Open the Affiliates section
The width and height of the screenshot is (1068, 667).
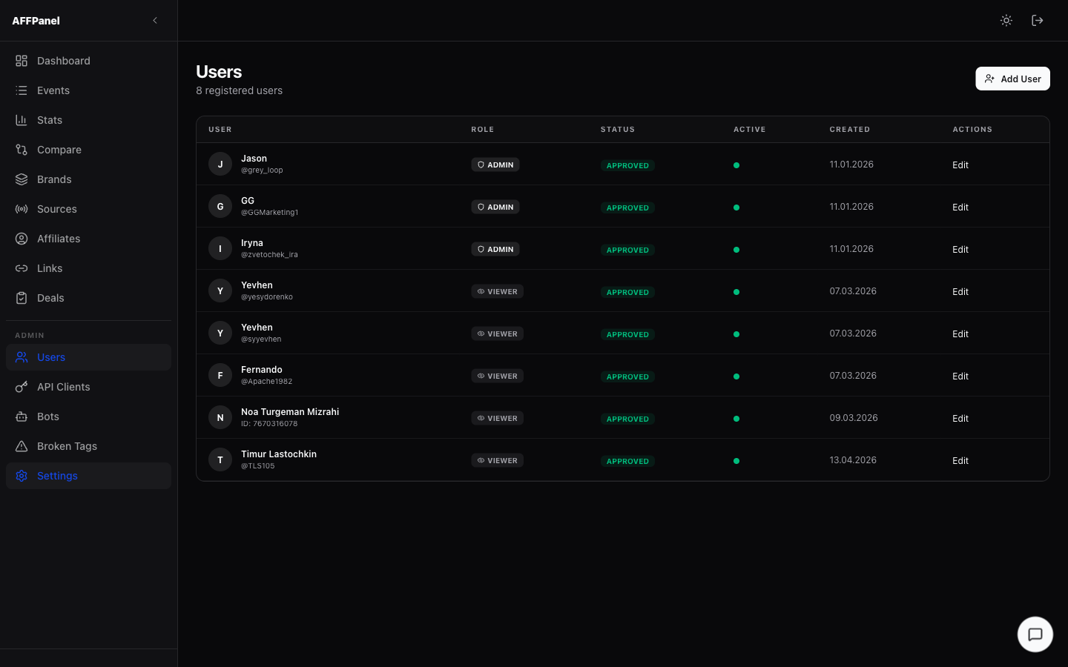58,238
